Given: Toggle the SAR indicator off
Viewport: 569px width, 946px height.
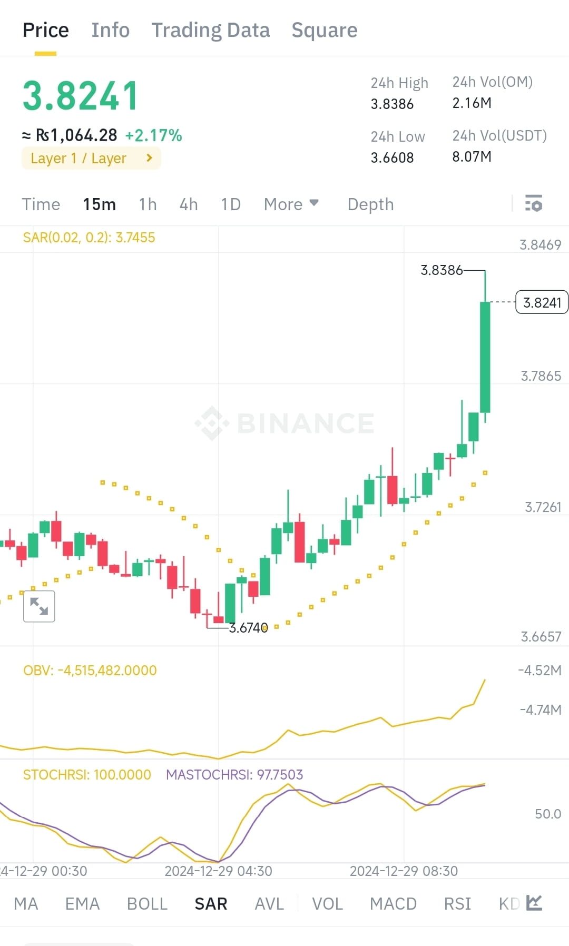Looking at the screenshot, I should [x=210, y=903].
